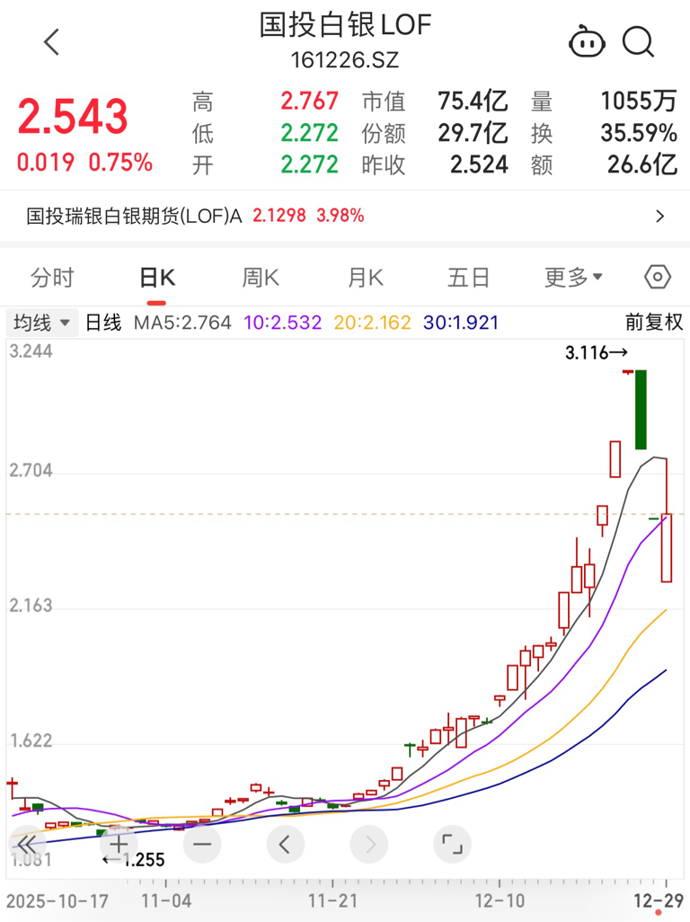Click the tall green candlestick at peak

(641, 410)
